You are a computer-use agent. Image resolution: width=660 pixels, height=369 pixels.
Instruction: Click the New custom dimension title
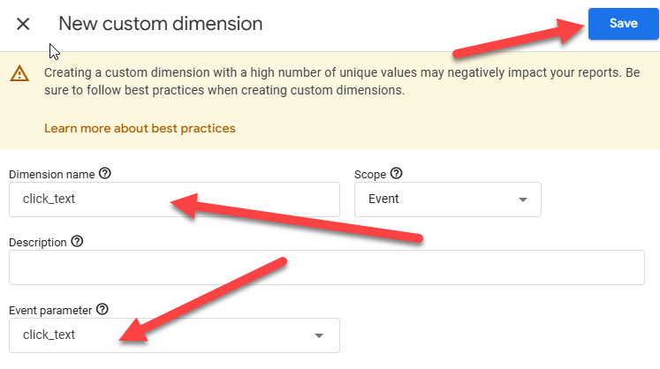[160, 24]
